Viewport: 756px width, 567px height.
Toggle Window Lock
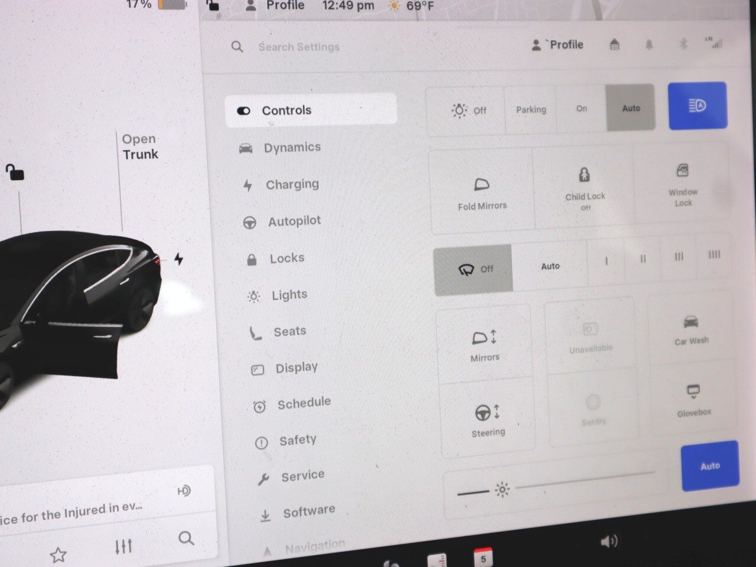683,185
